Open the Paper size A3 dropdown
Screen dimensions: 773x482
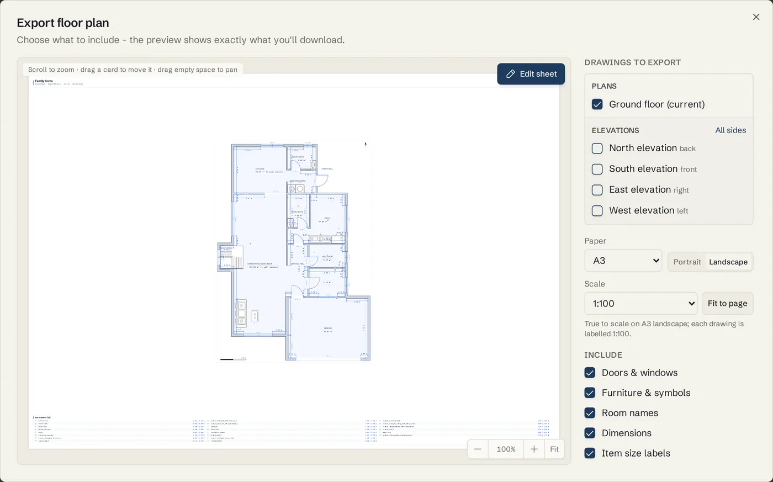623,261
